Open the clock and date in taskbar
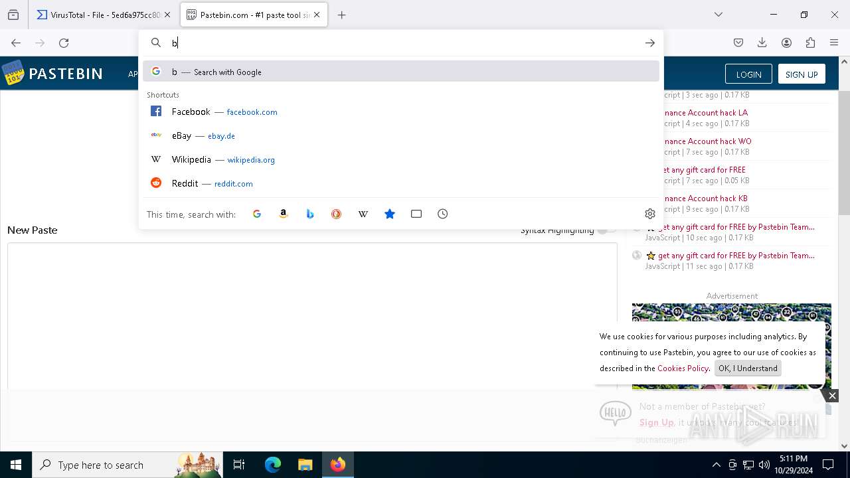The height and width of the screenshot is (478, 850). tap(794, 465)
